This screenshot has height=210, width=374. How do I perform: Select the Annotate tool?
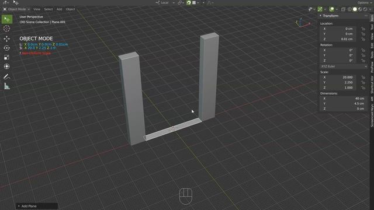(x=6, y=76)
